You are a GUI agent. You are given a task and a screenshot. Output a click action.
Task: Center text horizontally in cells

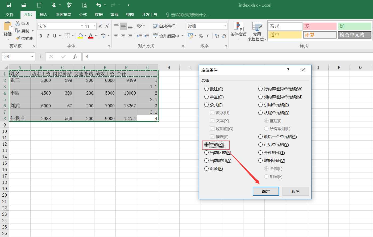pyautogui.click(x=123, y=36)
